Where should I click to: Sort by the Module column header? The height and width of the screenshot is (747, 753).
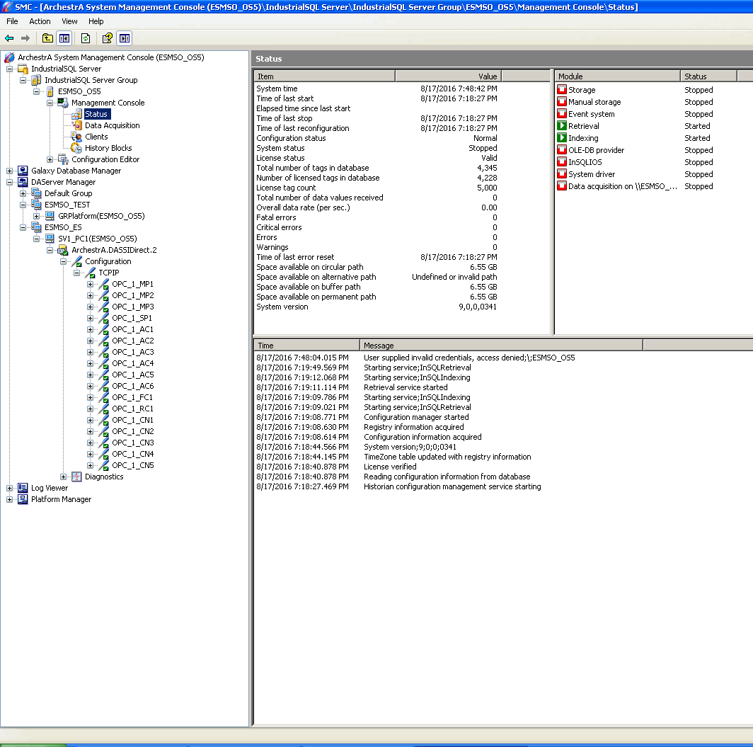[618, 76]
